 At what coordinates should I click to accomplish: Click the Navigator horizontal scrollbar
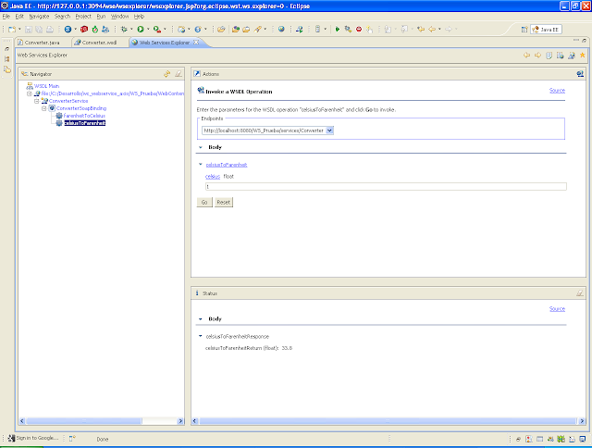(101, 421)
